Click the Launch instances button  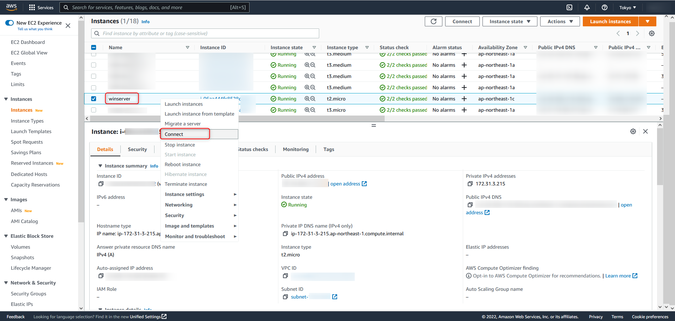pos(610,21)
